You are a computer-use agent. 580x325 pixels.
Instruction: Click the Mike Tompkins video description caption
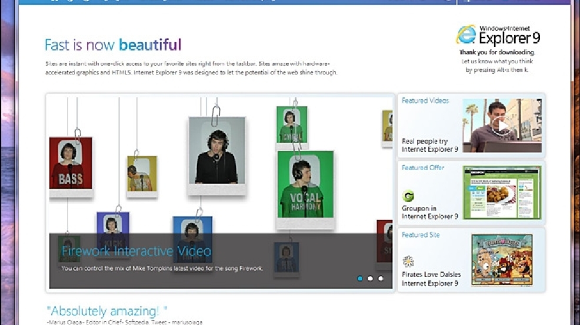[x=162, y=268]
